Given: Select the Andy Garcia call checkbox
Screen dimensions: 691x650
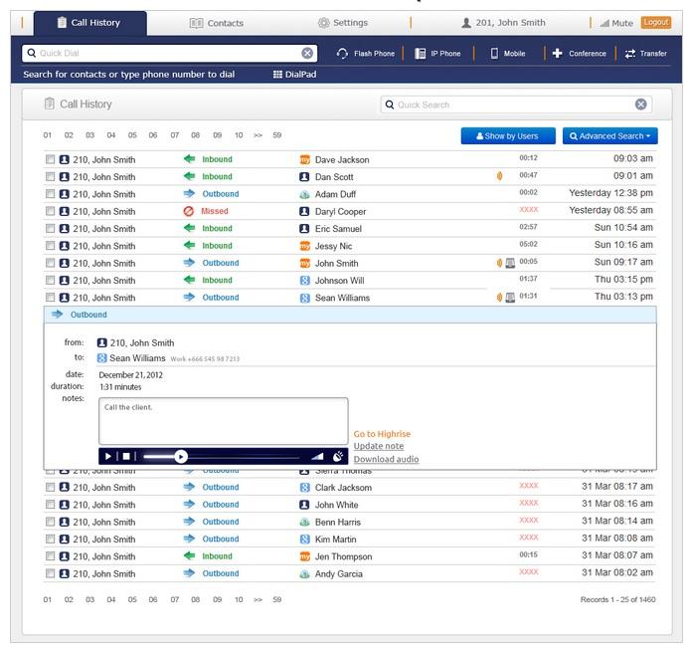Looking at the screenshot, I should tap(51, 573).
